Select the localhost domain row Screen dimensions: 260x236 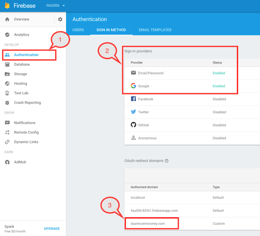[192, 198]
